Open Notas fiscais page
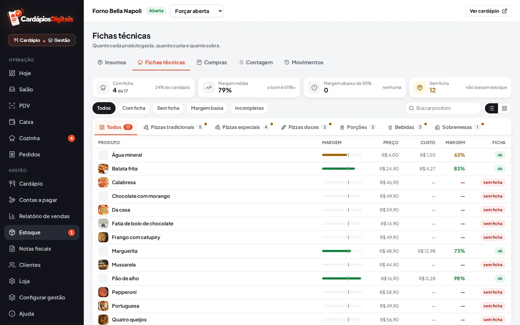 click(x=42, y=249)
